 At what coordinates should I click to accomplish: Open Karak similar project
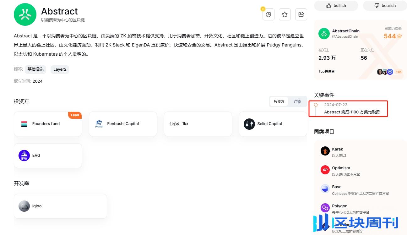click(x=361, y=152)
